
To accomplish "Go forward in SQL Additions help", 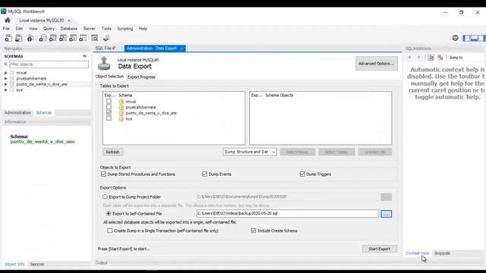I will coord(418,58).
